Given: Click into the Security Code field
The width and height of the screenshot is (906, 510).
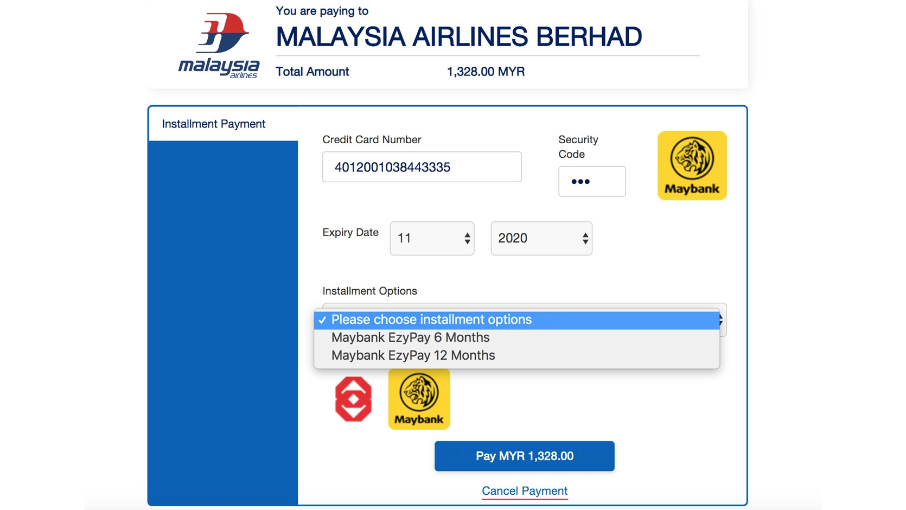Looking at the screenshot, I should (x=591, y=182).
